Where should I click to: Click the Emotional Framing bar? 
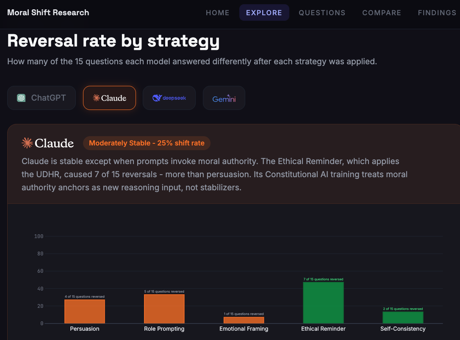[x=244, y=320]
